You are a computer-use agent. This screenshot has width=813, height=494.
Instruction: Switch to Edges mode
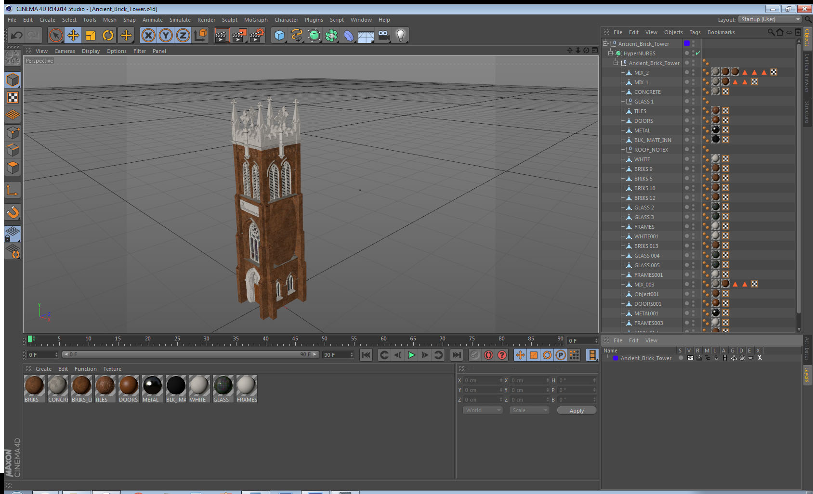13,150
